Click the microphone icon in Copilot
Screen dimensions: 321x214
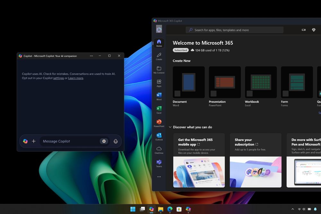pos(116,141)
